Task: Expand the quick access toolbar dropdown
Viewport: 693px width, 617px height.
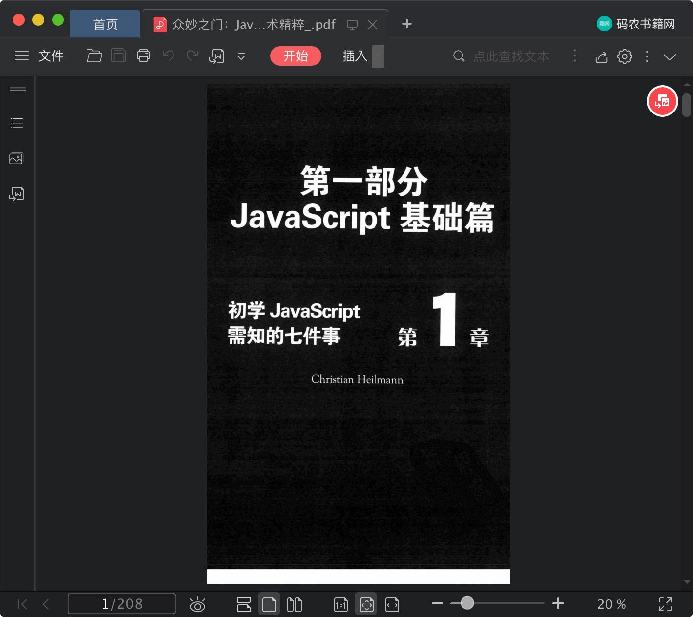Action: tap(241, 56)
